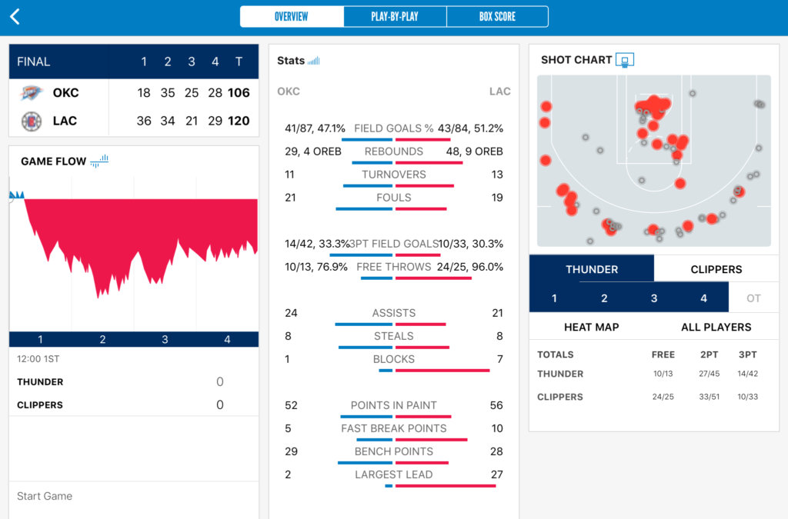The height and width of the screenshot is (519, 788).
Task: Select the Overview tab
Action: [x=292, y=17]
